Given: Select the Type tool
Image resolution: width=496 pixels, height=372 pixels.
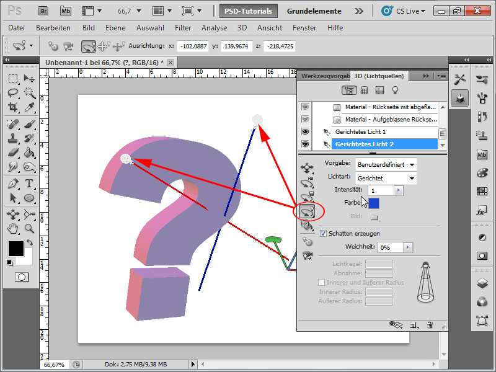Looking at the screenshot, I should point(29,184).
